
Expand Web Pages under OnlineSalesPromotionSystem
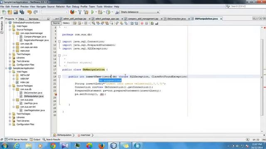point(10,26)
